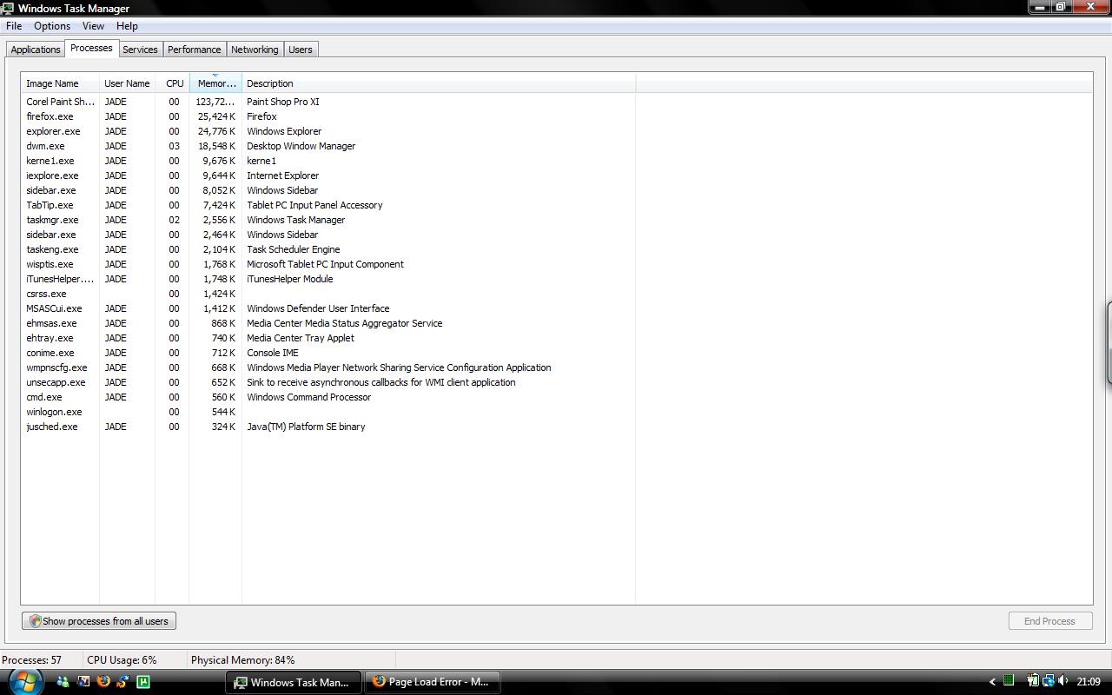1112x695 pixels.
Task: Open the battery power tray icon
Action: click(x=1033, y=681)
